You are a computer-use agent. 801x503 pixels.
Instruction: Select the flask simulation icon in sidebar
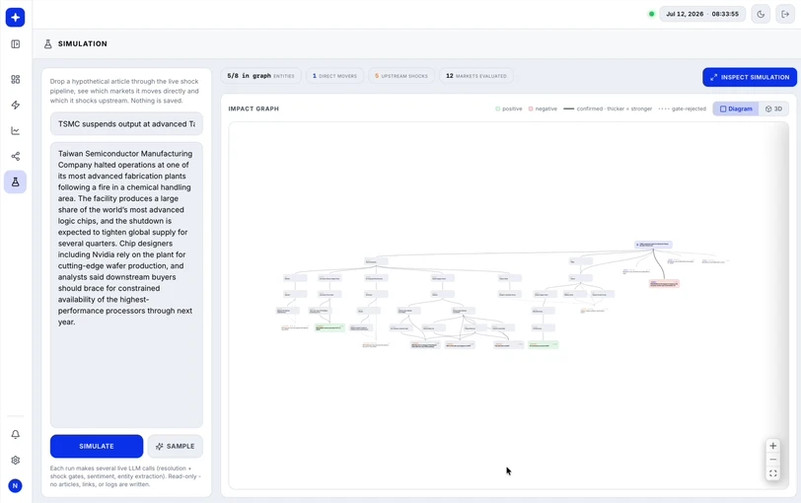pos(16,181)
